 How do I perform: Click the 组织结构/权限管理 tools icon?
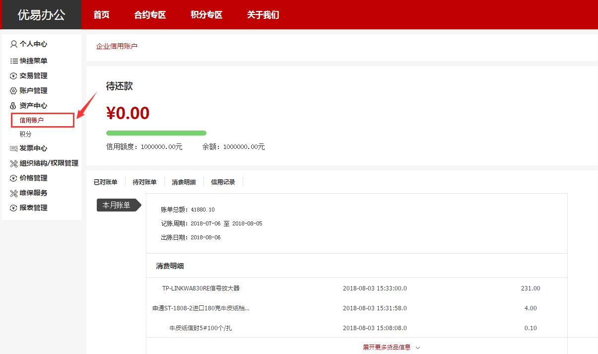tap(14, 163)
